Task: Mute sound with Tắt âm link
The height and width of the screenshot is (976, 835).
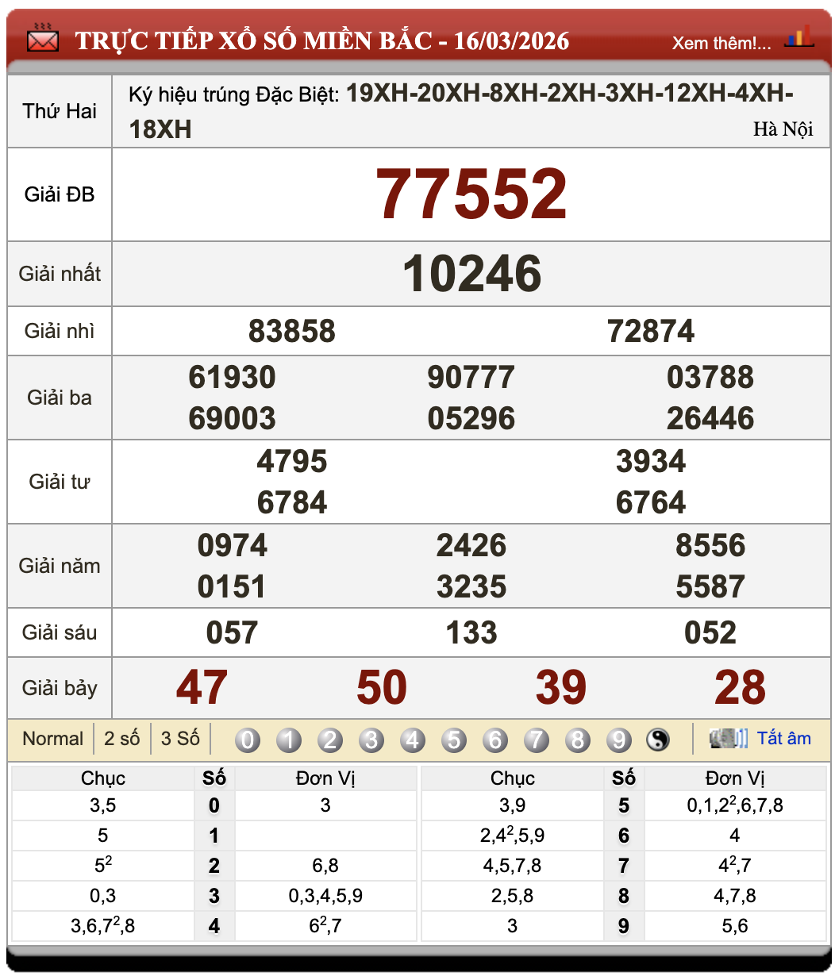Action: [783, 739]
